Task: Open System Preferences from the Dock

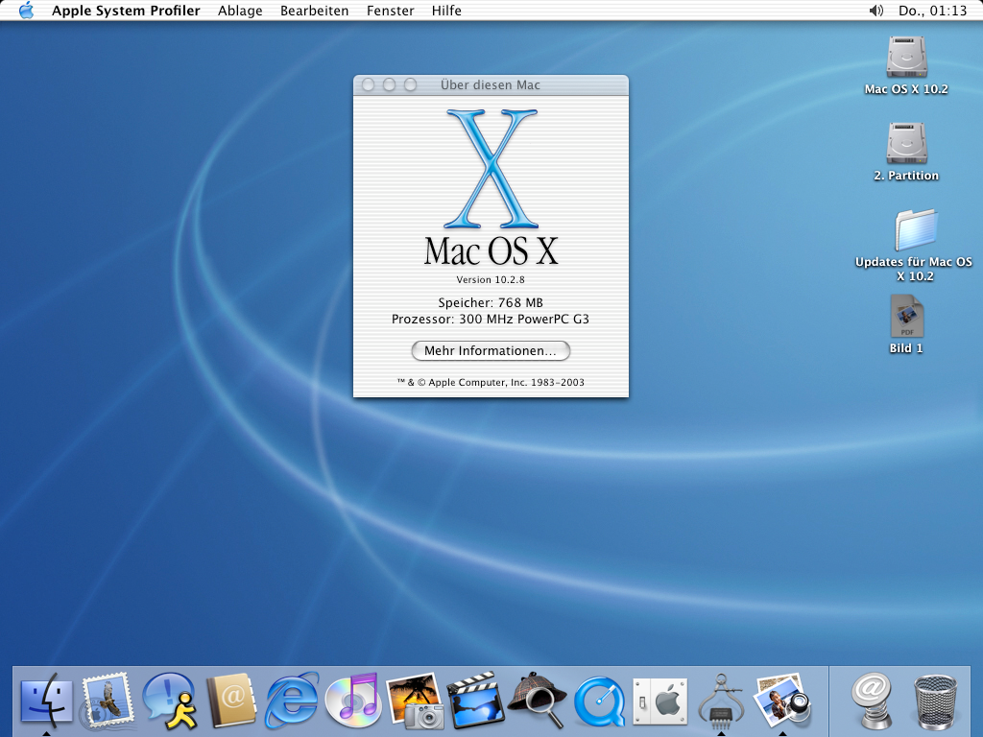Action: 660,701
